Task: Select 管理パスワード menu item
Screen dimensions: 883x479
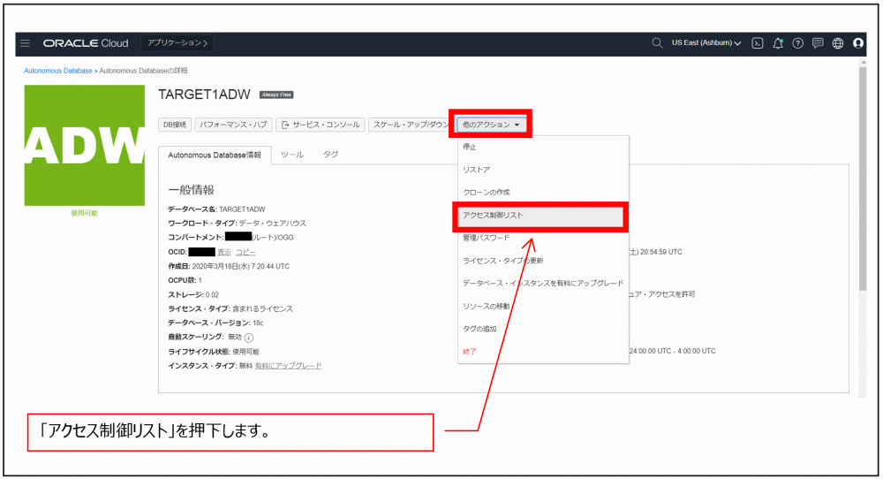Action: (x=543, y=238)
